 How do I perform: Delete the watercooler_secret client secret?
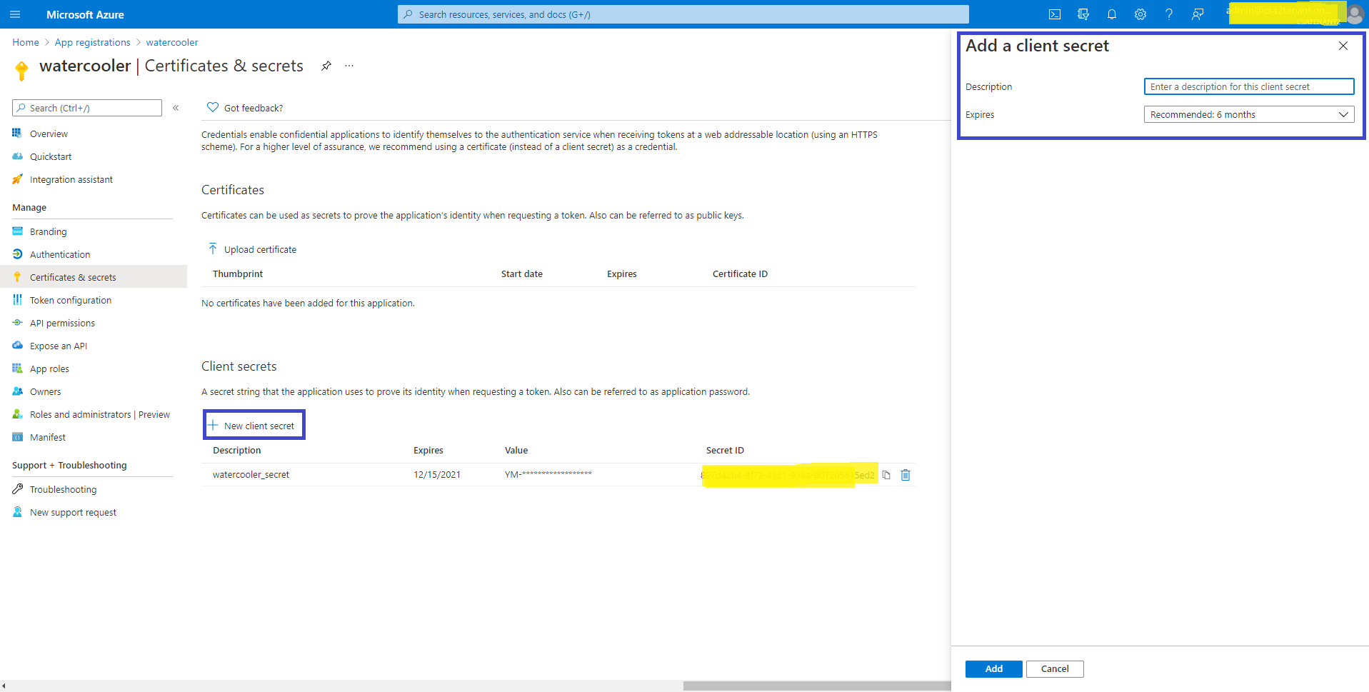906,475
